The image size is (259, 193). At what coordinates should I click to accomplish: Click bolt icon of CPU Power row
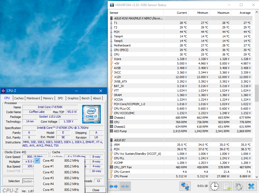[111, 176]
